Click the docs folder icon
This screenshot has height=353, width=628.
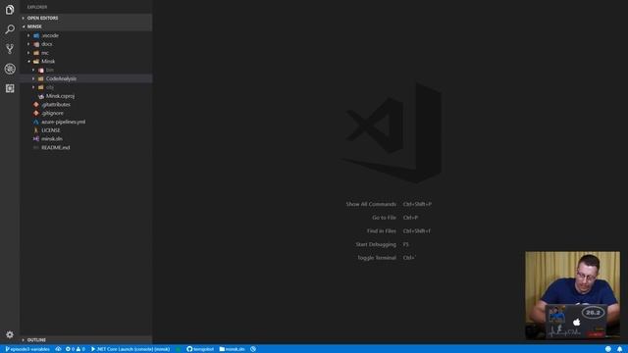coord(36,44)
